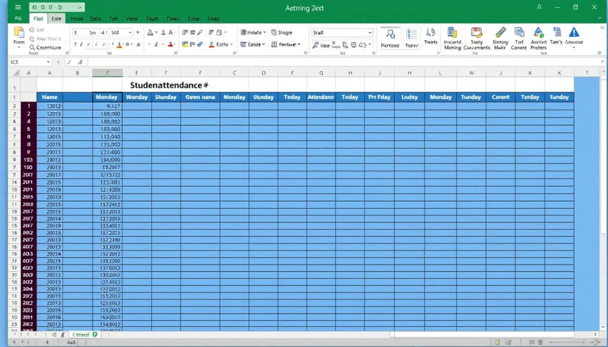Click the Eaffly highlight color icon
The image size is (608, 347).
pyautogui.click(x=212, y=44)
